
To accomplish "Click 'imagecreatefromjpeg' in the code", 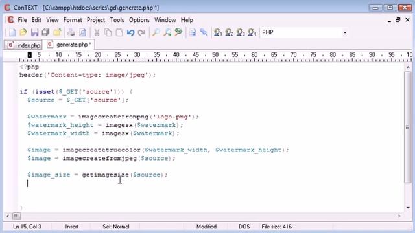I will tap(99, 158).
